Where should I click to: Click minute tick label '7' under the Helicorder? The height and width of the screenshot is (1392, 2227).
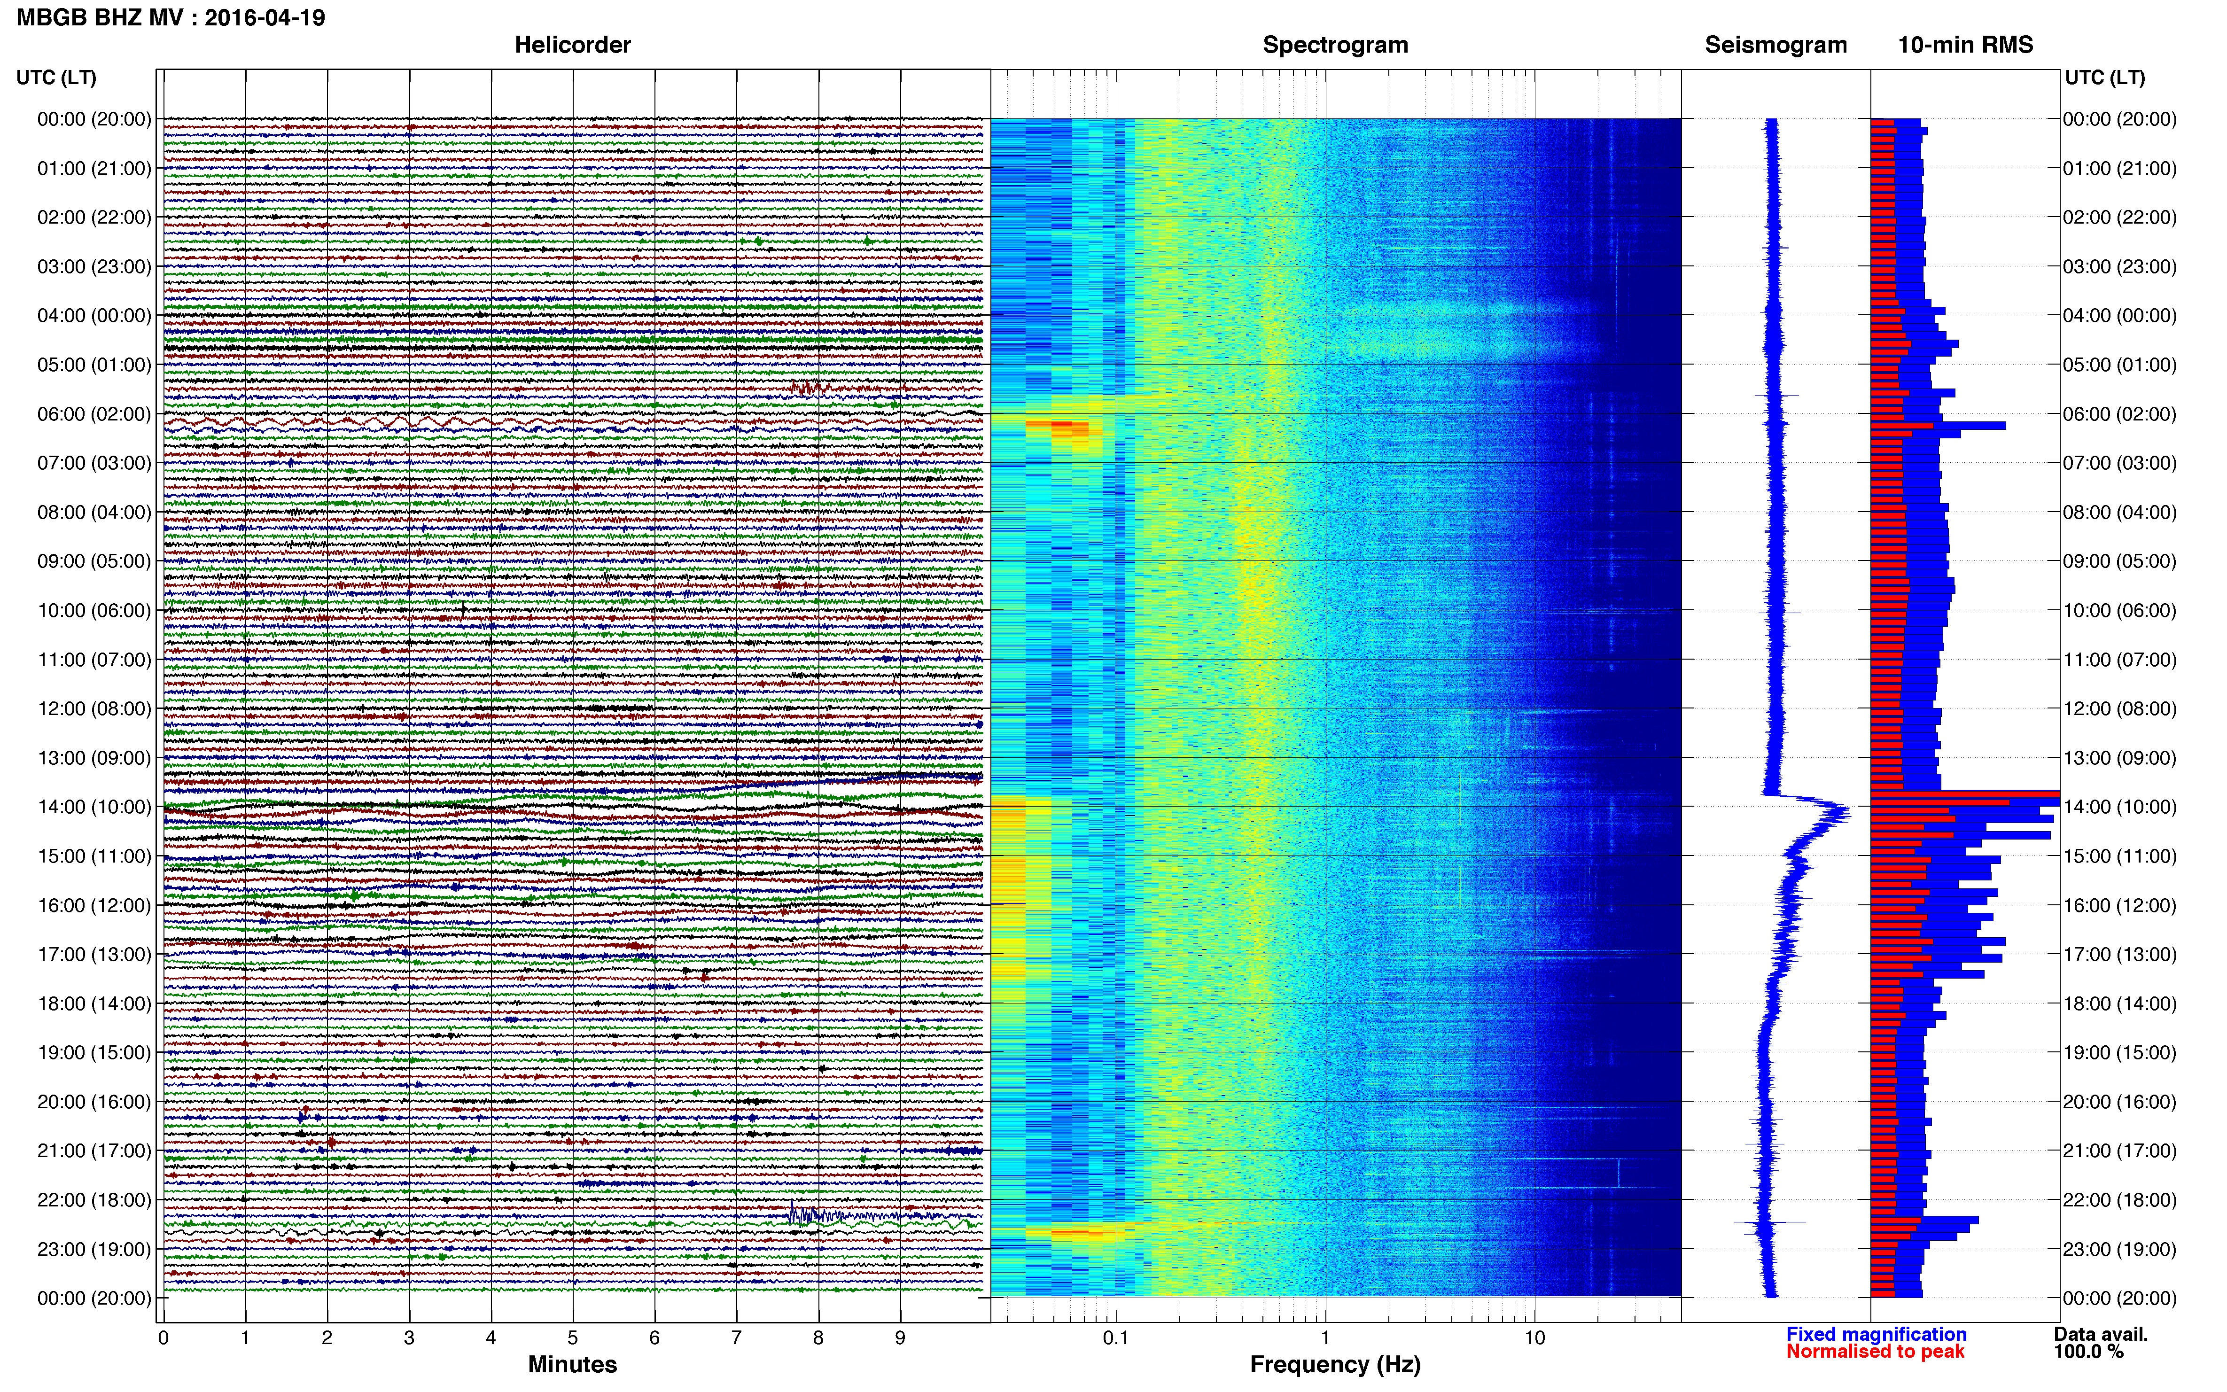click(x=737, y=1338)
